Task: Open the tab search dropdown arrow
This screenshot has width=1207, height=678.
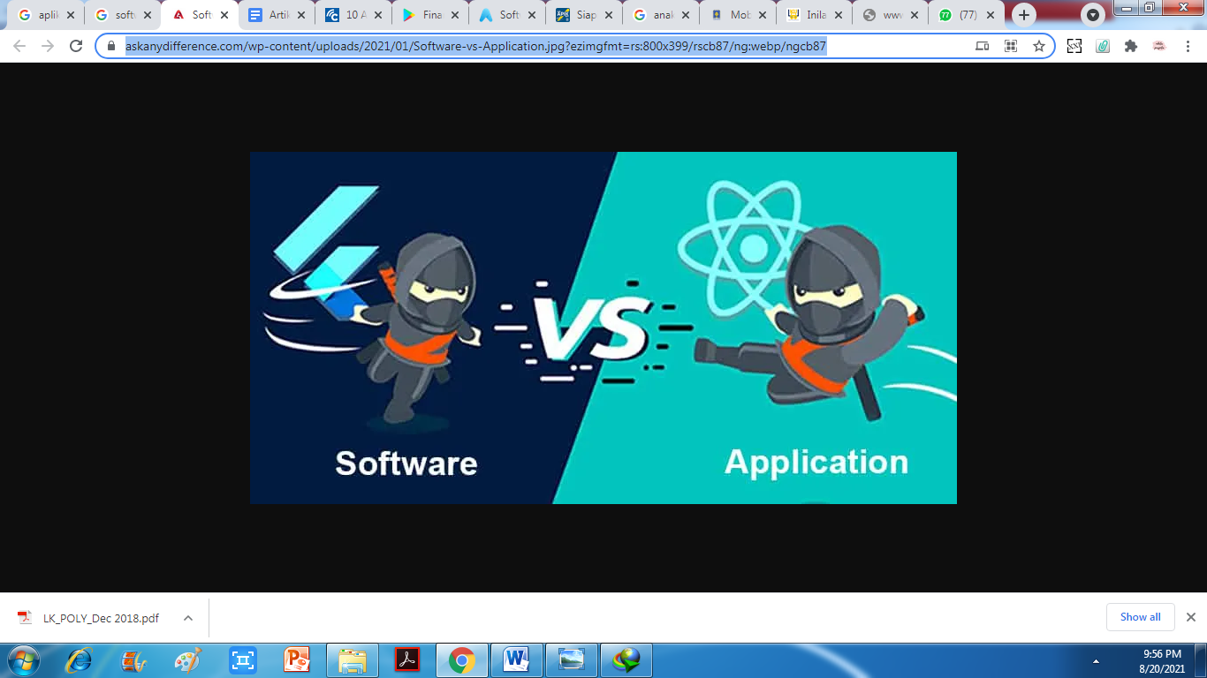Action: point(1093,15)
